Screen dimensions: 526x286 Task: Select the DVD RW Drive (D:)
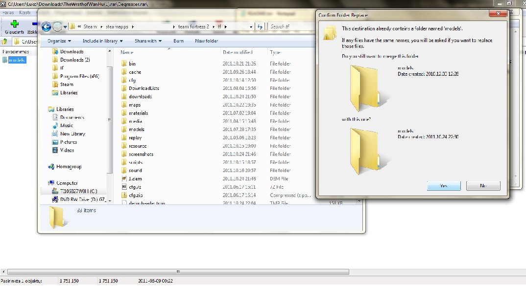78,199
